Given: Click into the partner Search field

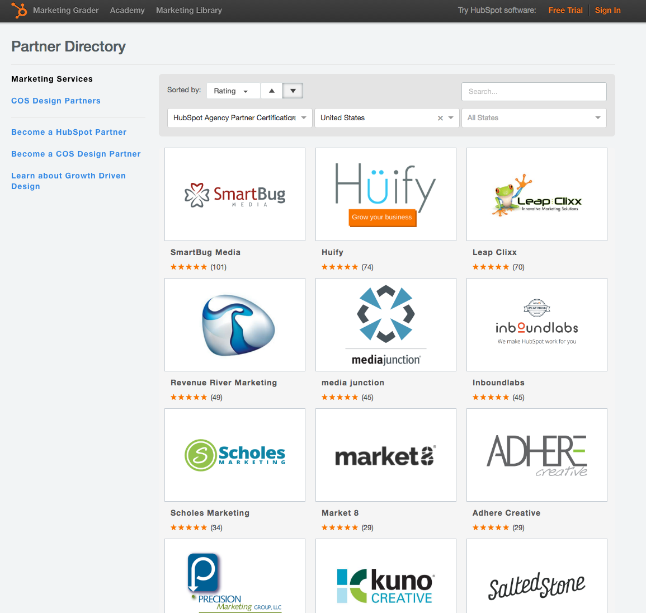Looking at the screenshot, I should pos(534,92).
